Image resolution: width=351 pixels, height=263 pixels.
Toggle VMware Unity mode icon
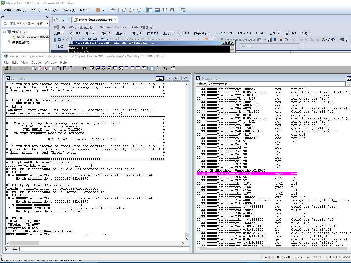(x=172, y=10)
